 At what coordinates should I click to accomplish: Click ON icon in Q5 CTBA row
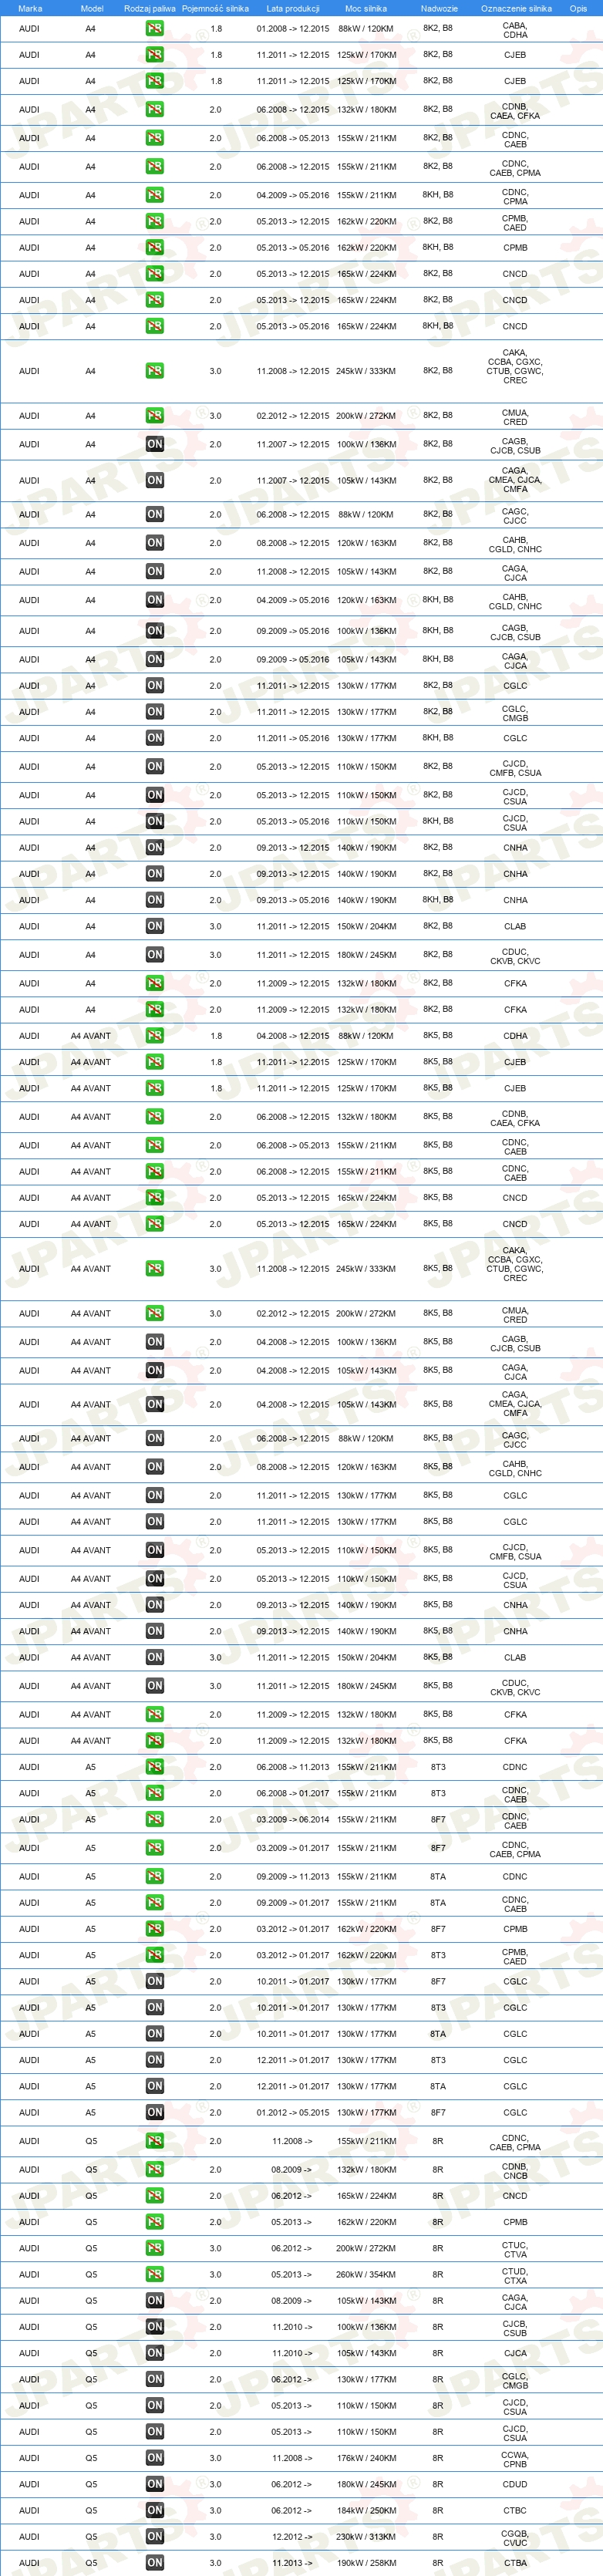pos(154,2563)
